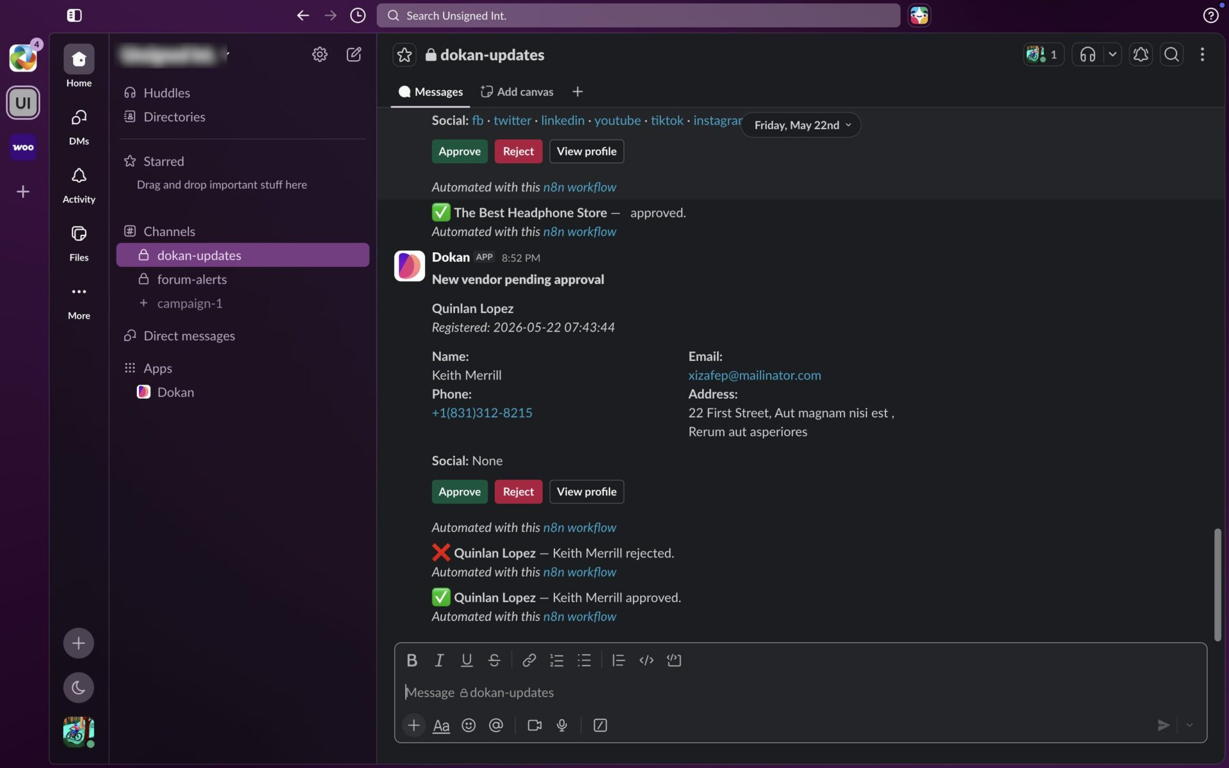Add a new workspace with plus

(x=23, y=191)
